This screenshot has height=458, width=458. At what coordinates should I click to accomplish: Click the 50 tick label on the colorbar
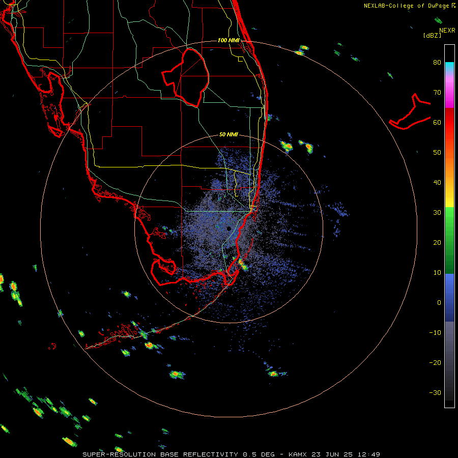[437, 153]
